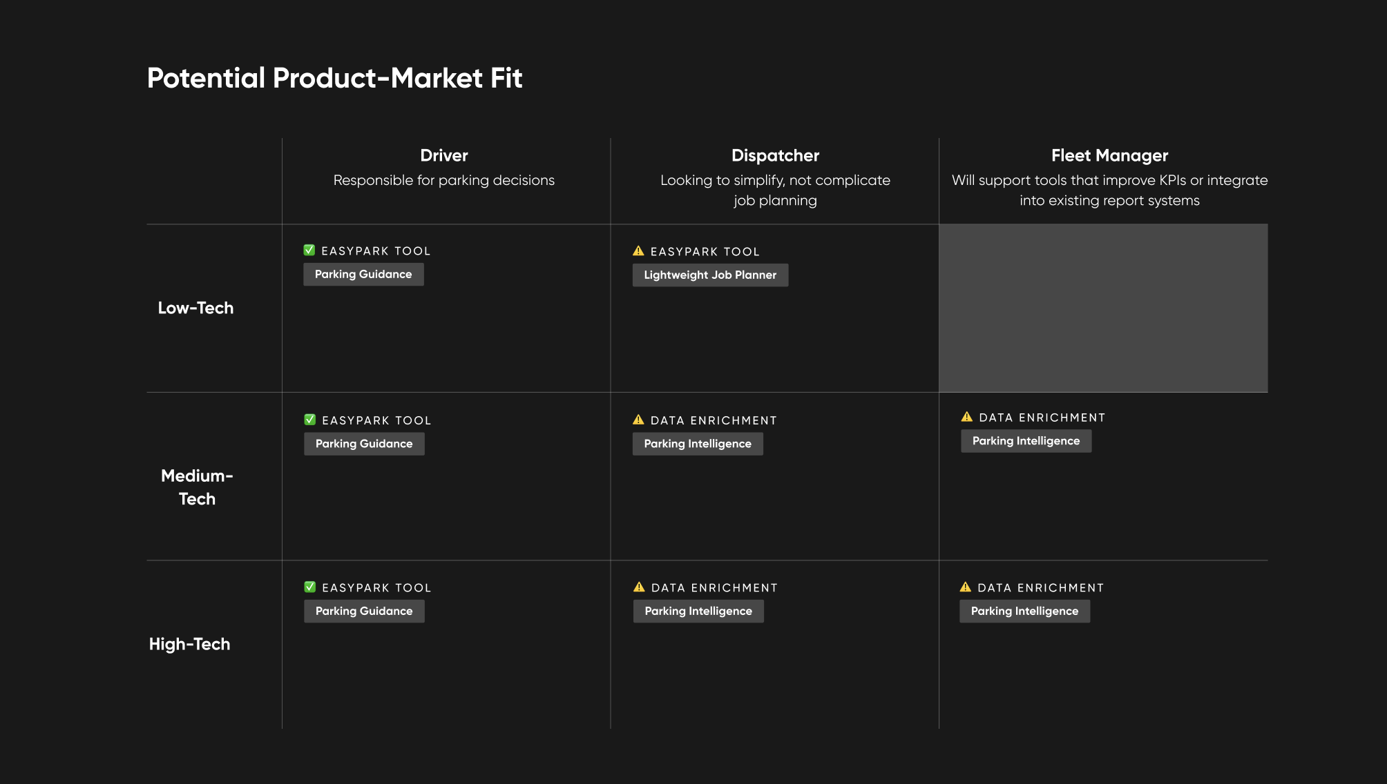Click the warning icon in High-Tech Fleet Manager cell
The width and height of the screenshot is (1387, 784).
[966, 587]
